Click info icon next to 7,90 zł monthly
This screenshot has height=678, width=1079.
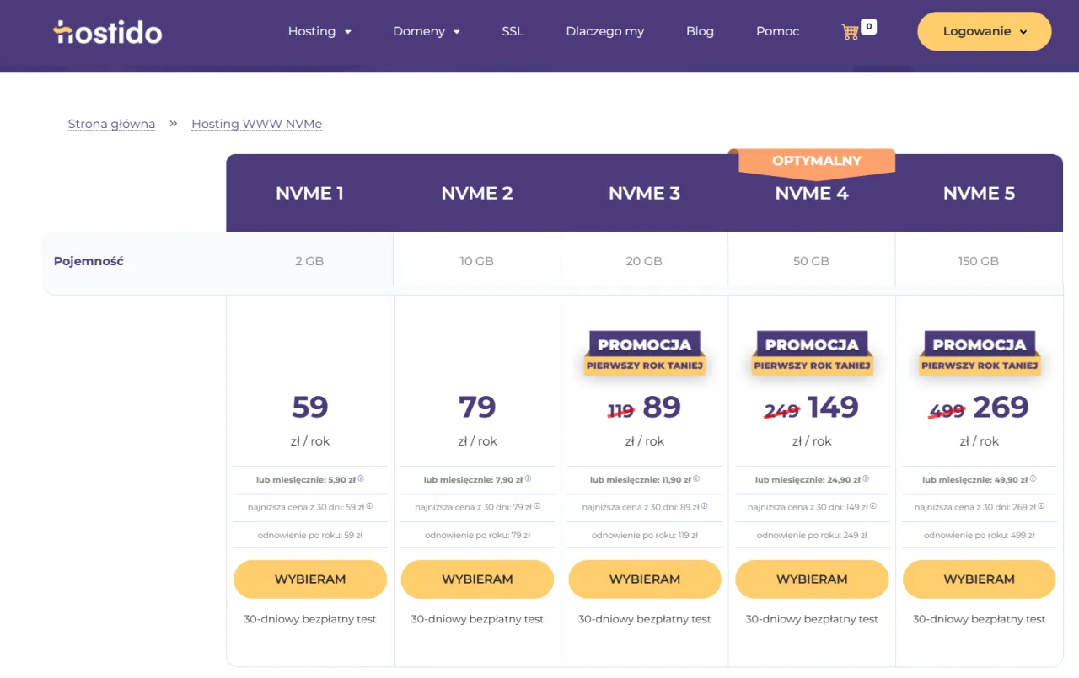point(529,478)
